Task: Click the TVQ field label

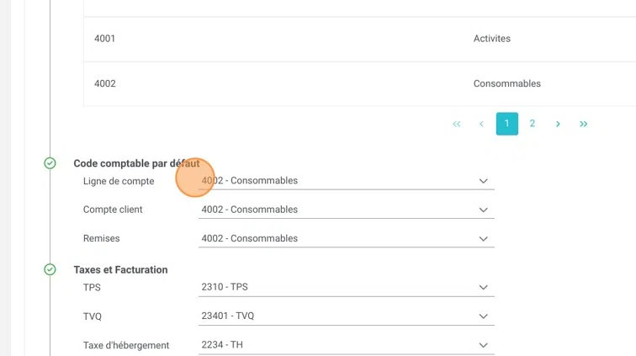Action: [x=92, y=316]
